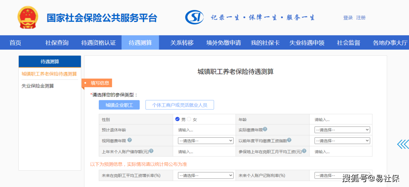Click the 注册 link
The height and width of the screenshot is (187, 409).
point(361,18)
